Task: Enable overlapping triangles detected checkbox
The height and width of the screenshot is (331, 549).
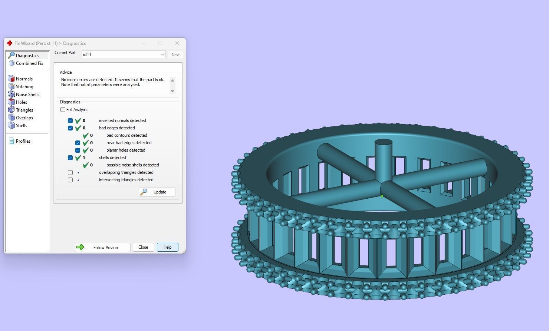Action: tap(70, 173)
